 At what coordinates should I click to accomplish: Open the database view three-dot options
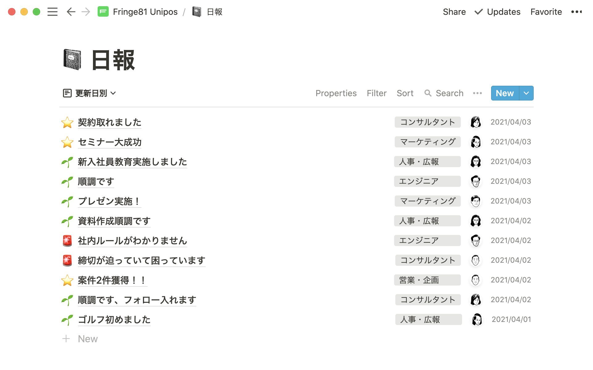pos(477,93)
